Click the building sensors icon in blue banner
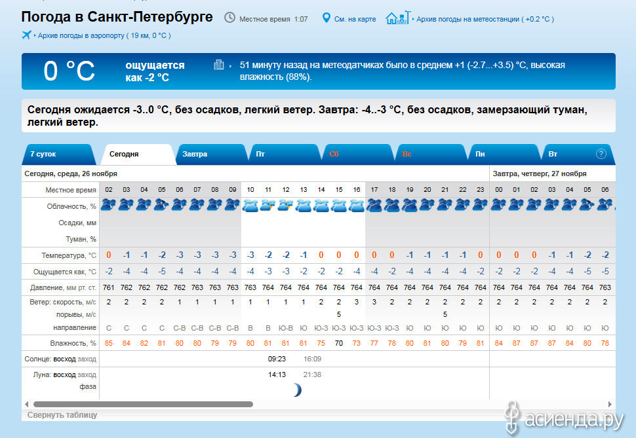The height and width of the screenshot is (438, 636). [x=219, y=65]
